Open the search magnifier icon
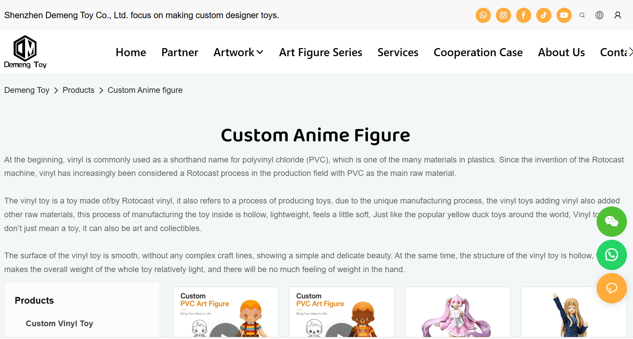Screen dimensions: 633x339 click(x=582, y=15)
